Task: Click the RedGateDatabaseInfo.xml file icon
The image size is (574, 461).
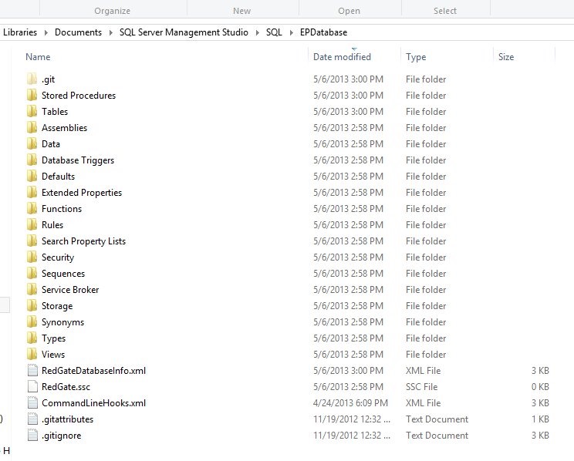Action: click(x=32, y=371)
